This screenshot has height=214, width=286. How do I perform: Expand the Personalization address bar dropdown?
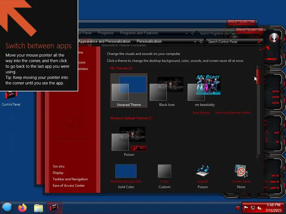click(195, 42)
